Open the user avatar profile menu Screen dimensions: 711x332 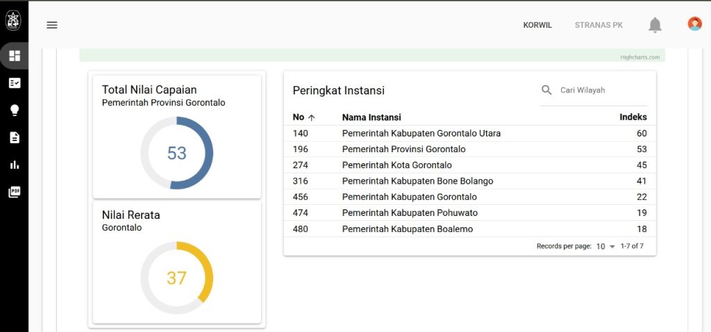694,24
